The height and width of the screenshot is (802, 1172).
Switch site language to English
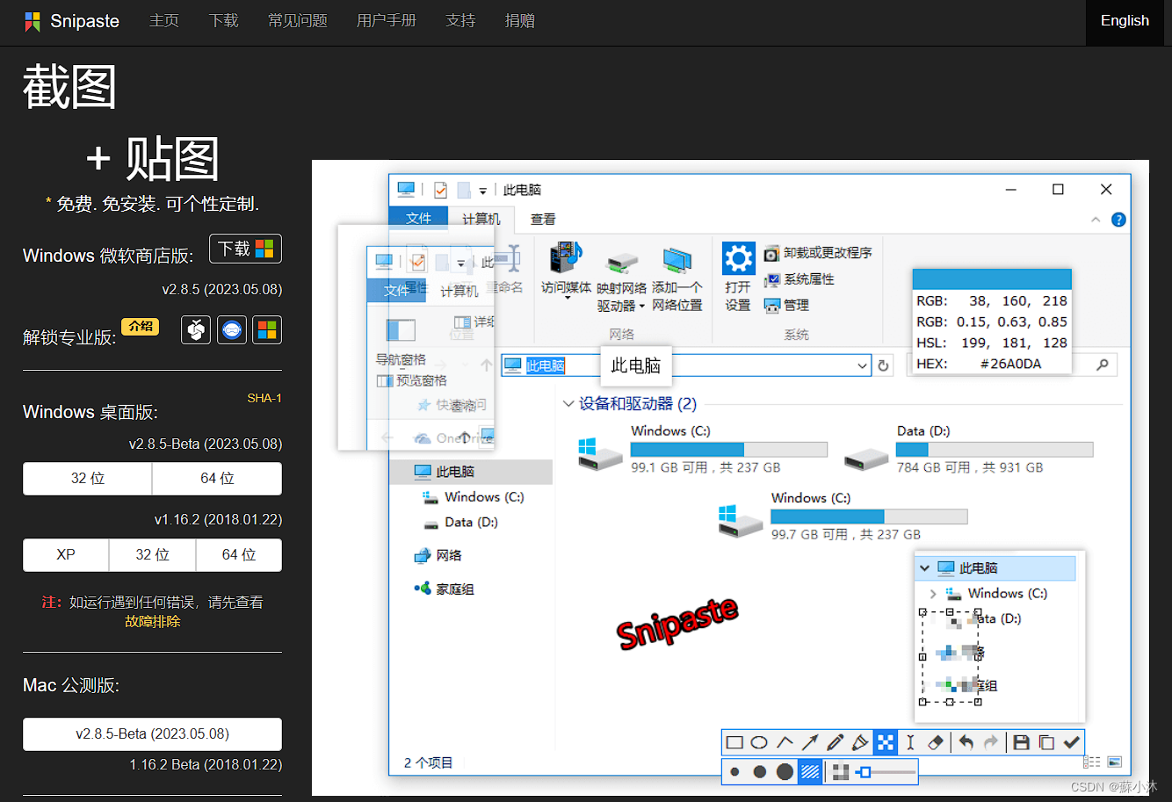pos(1125,21)
